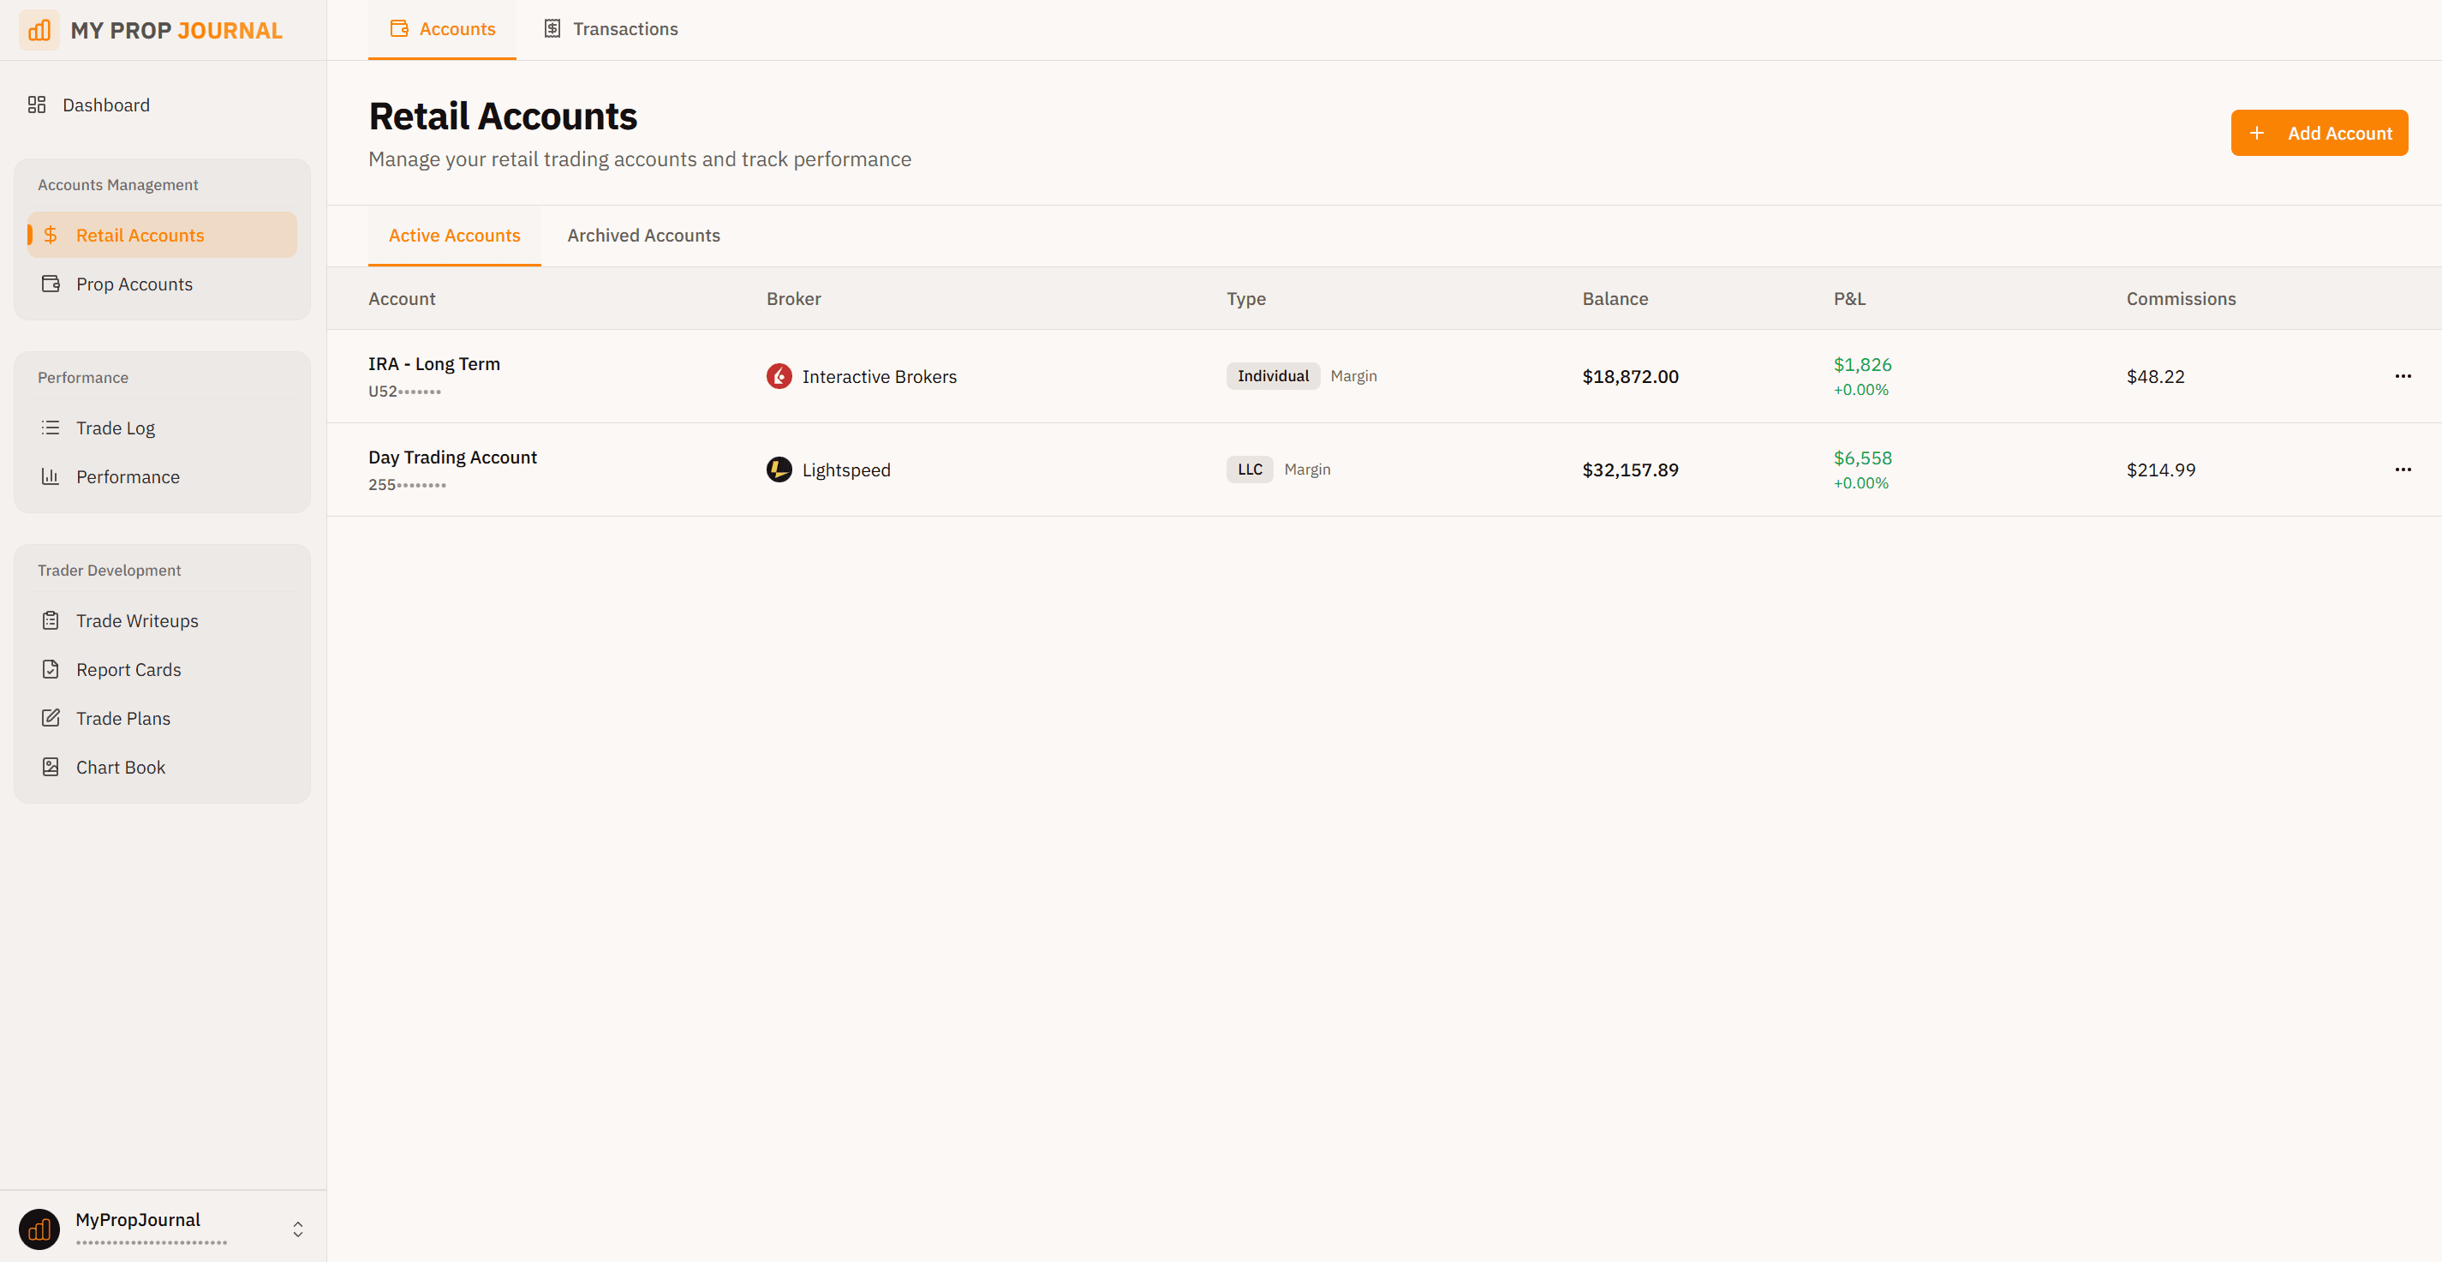This screenshot has width=2442, height=1262.
Task: Click the My Prop Journal logo icon
Action: 39,30
